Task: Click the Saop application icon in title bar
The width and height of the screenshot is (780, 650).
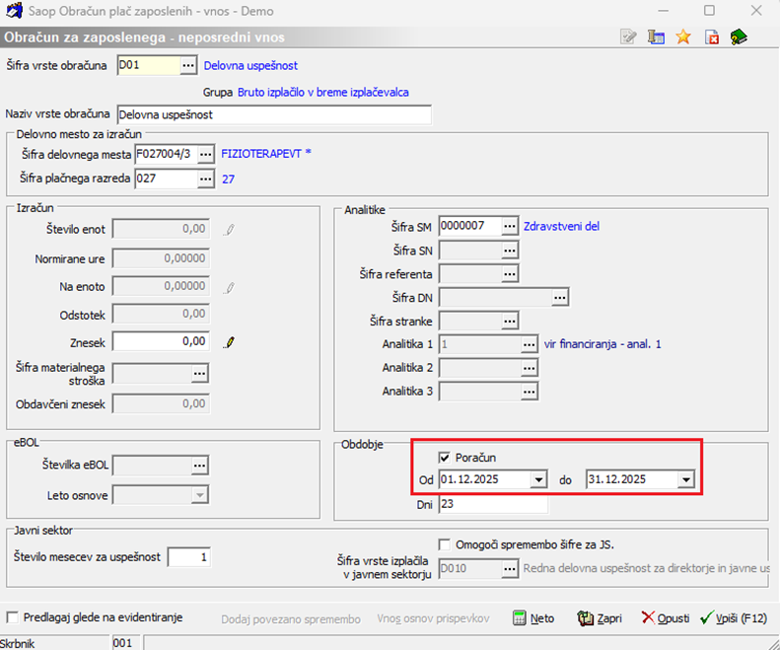Action: tap(14, 11)
